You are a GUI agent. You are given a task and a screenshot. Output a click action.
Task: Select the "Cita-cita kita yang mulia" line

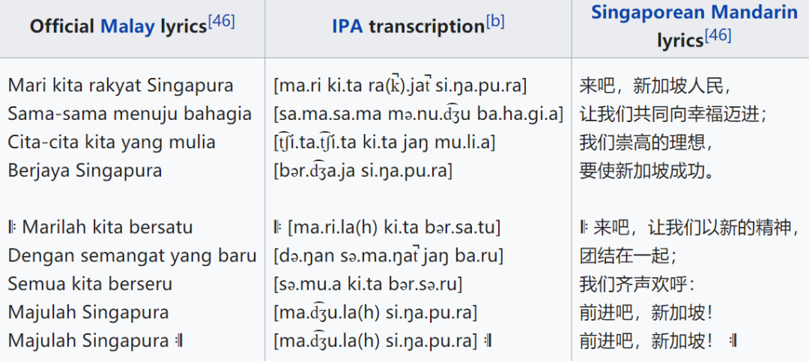(112, 142)
